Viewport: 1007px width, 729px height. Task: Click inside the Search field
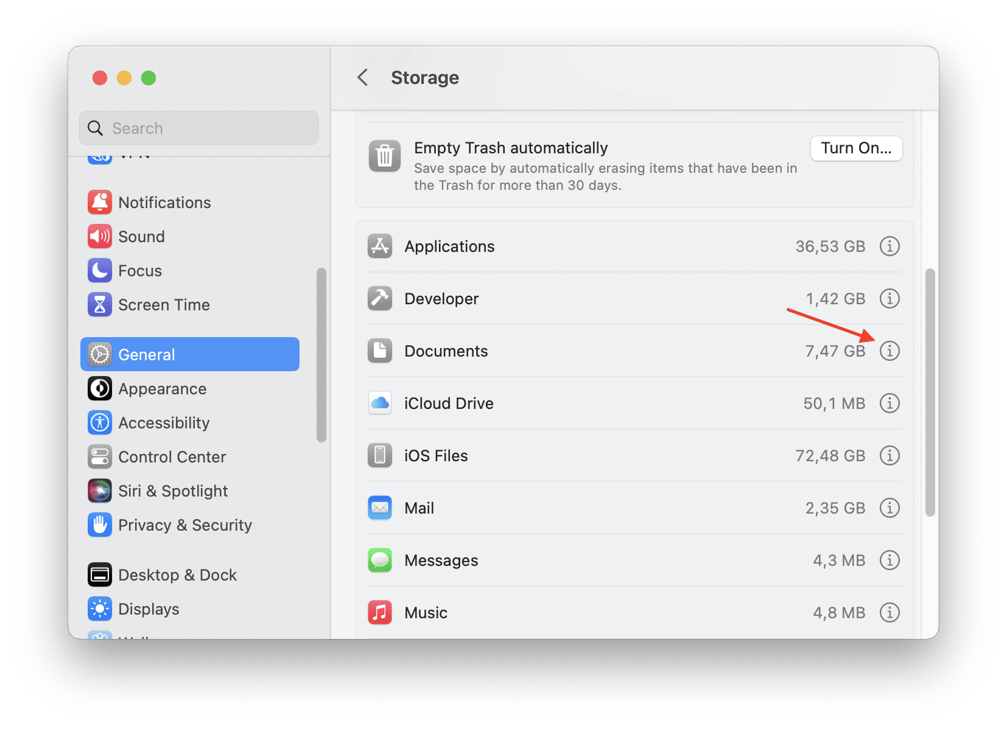pyautogui.click(x=198, y=128)
